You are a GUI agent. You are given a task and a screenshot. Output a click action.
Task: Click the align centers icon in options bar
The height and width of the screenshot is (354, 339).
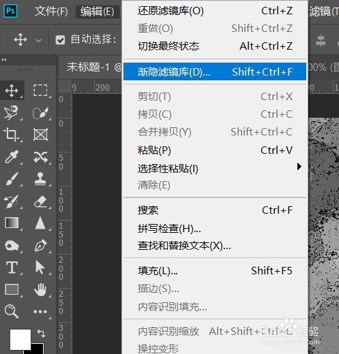click(321, 40)
